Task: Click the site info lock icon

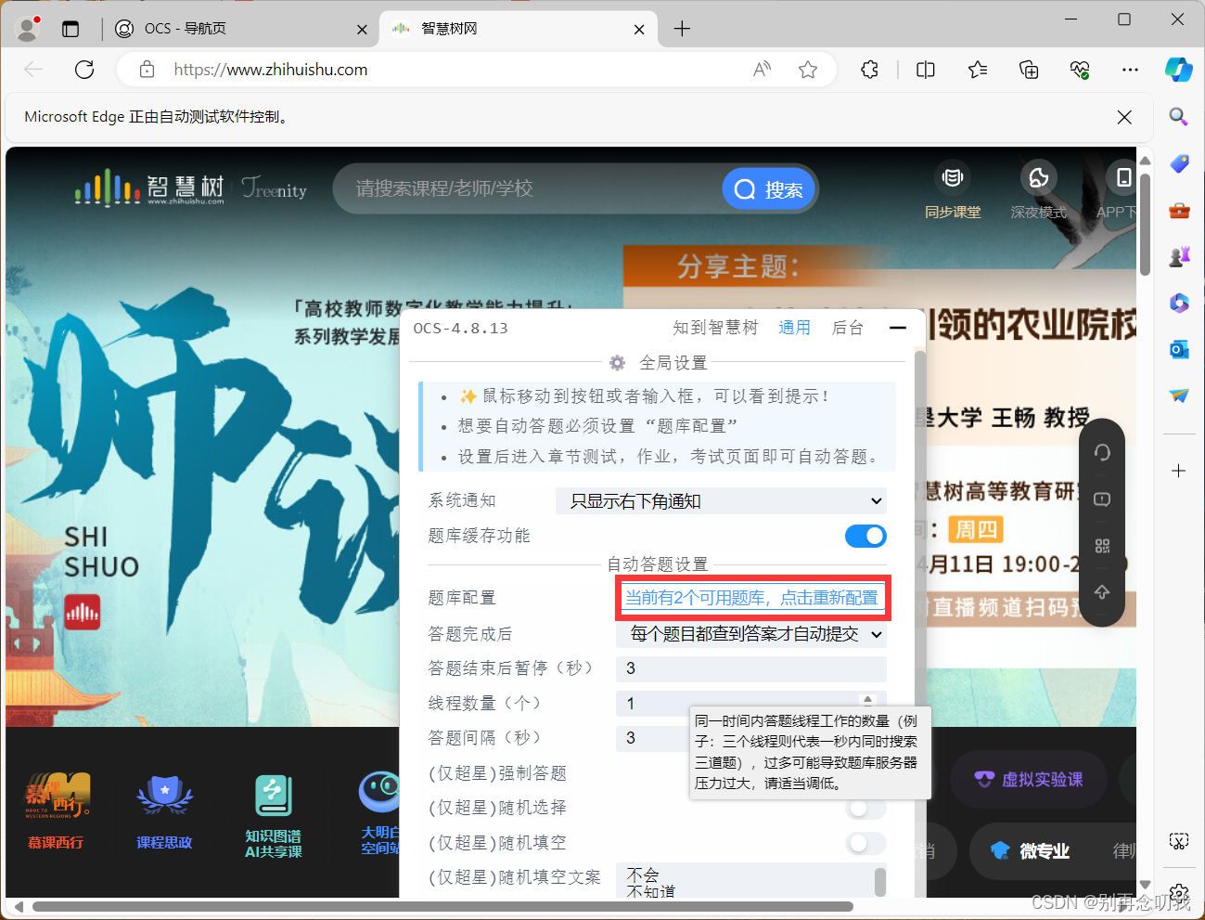Action: click(x=146, y=70)
